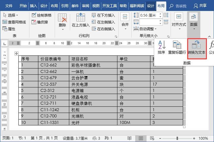Click the Share (共享) button

(x=200, y=6)
